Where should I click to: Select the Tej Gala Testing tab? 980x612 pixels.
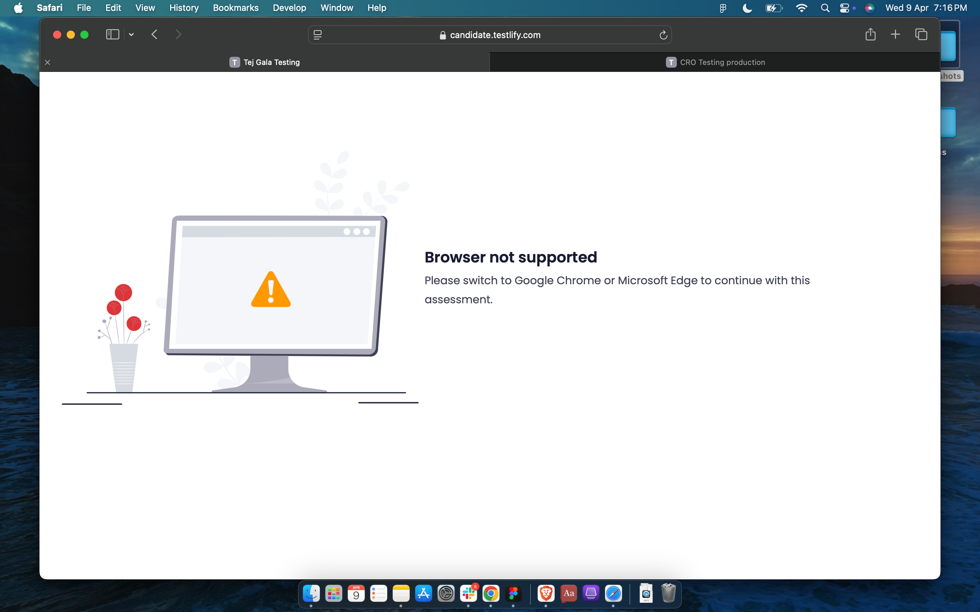pyautogui.click(x=264, y=62)
